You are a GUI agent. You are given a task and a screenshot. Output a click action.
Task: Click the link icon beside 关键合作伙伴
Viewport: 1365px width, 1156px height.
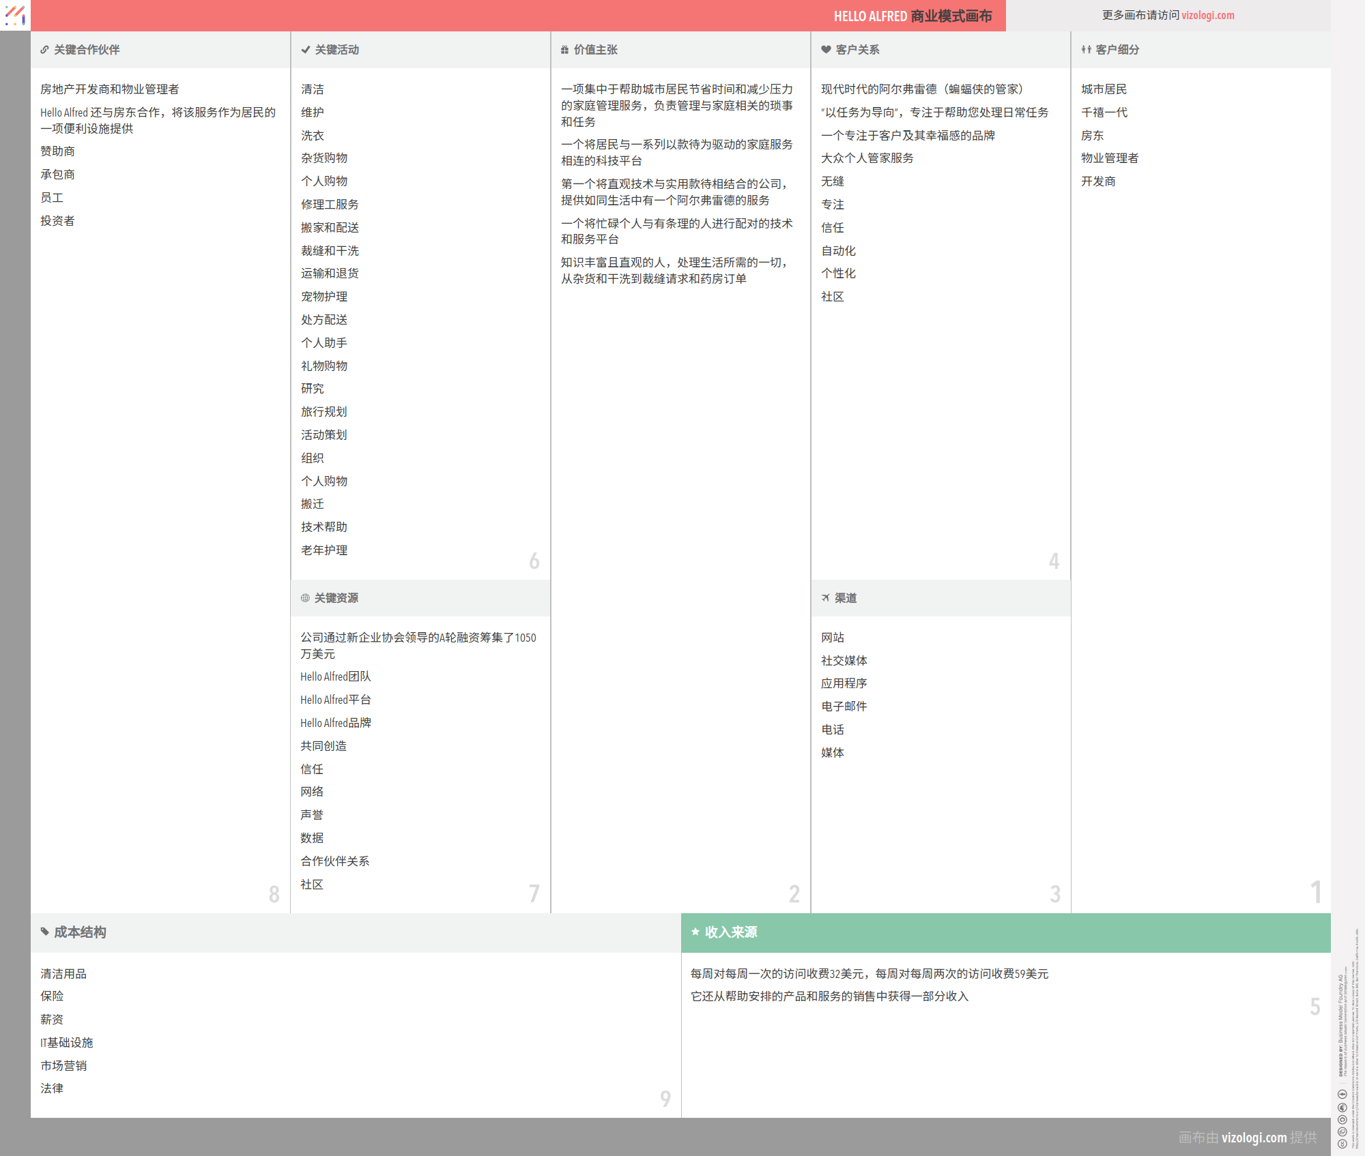click(44, 50)
